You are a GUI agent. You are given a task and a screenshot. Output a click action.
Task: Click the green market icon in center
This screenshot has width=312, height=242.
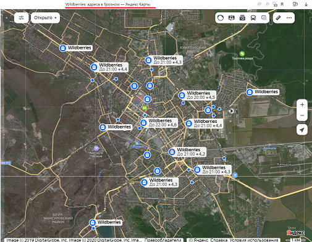coord(145,107)
